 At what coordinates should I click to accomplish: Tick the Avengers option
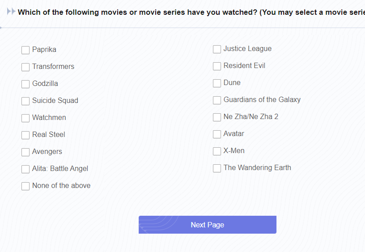coord(25,152)
